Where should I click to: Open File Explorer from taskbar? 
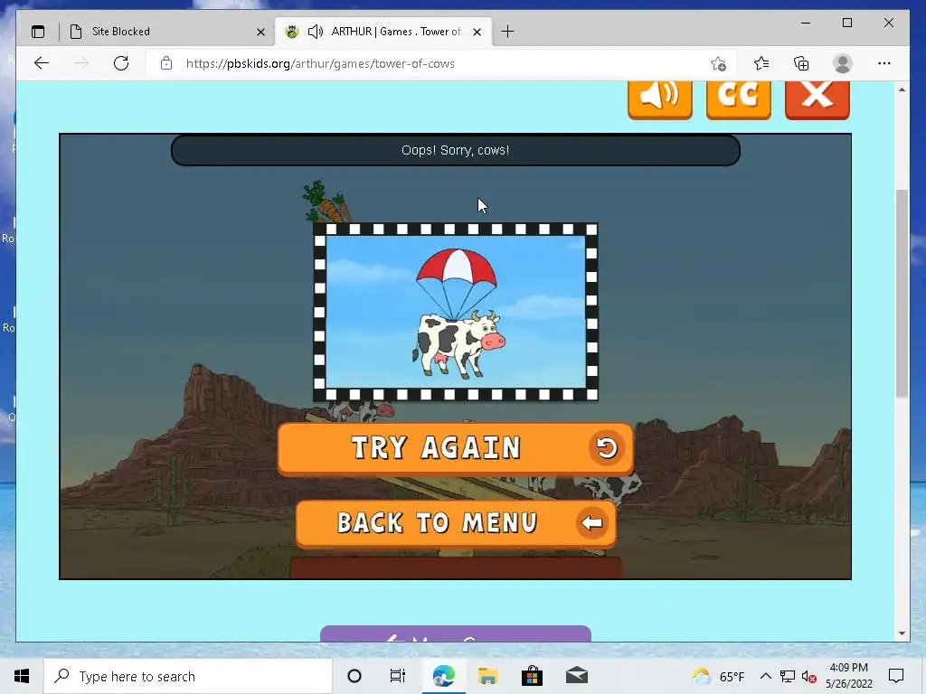coord(487,676)
